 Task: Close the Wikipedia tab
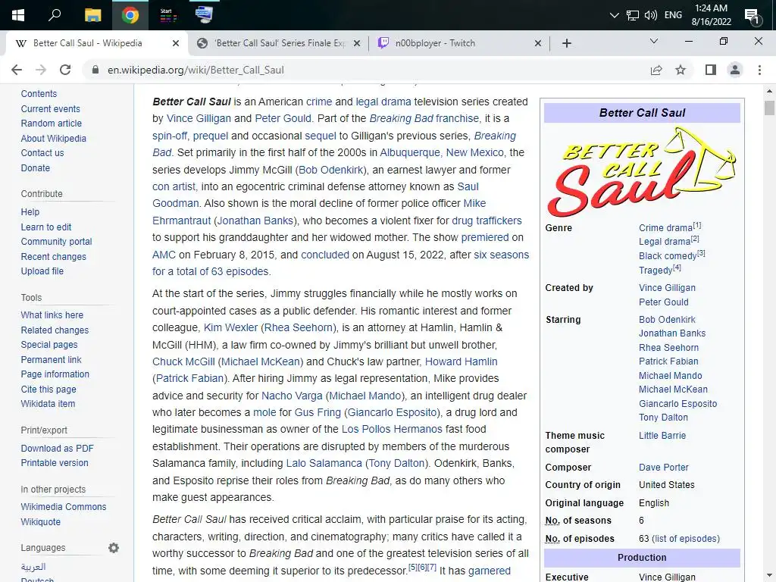176,43
